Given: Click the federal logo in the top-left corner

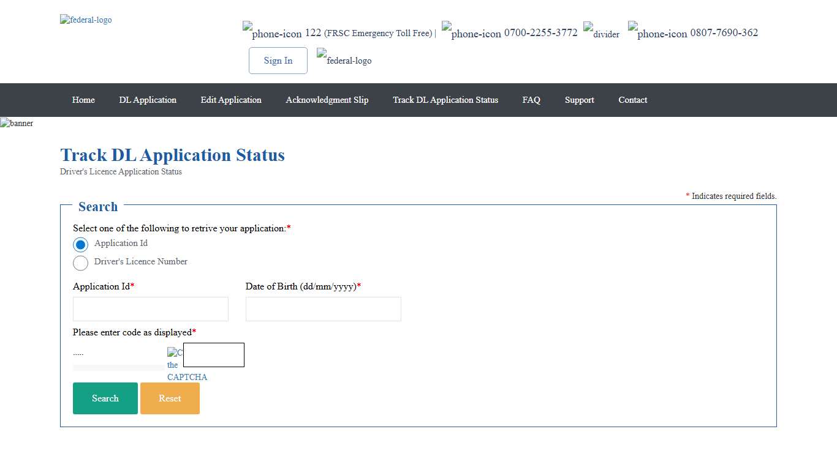Looking at the screenshot, I should (x=86, y=20).
